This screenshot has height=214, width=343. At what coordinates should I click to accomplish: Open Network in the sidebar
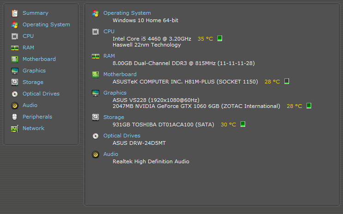(33, 128)
